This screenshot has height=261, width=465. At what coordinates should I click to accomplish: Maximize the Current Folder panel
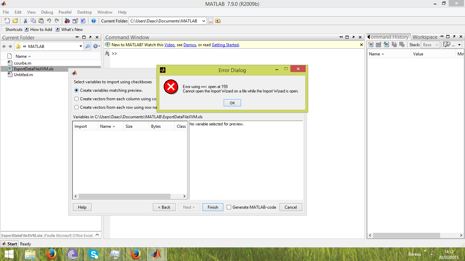(x=84, y=37)
